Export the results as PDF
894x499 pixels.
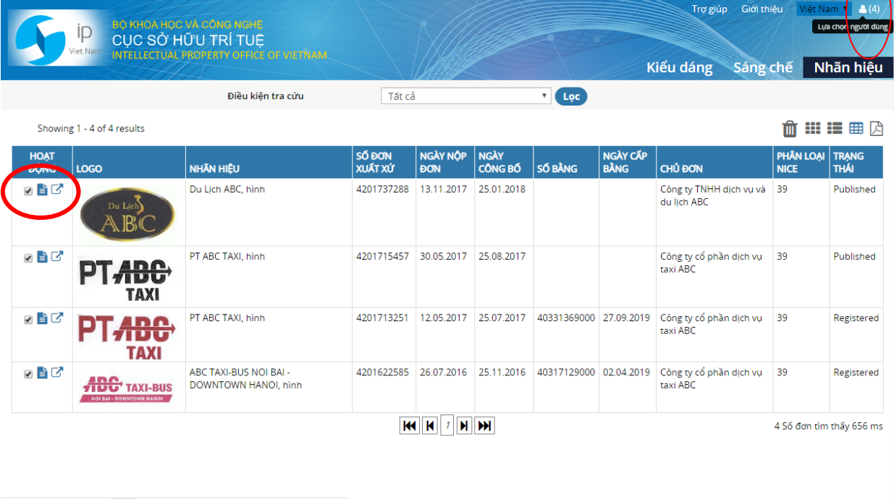coord(877,128)
